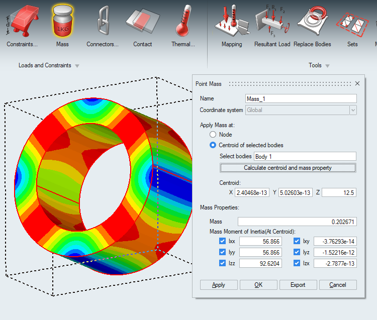
Task: Click the Point Mass dialog title
Action: tap(209, 84)
